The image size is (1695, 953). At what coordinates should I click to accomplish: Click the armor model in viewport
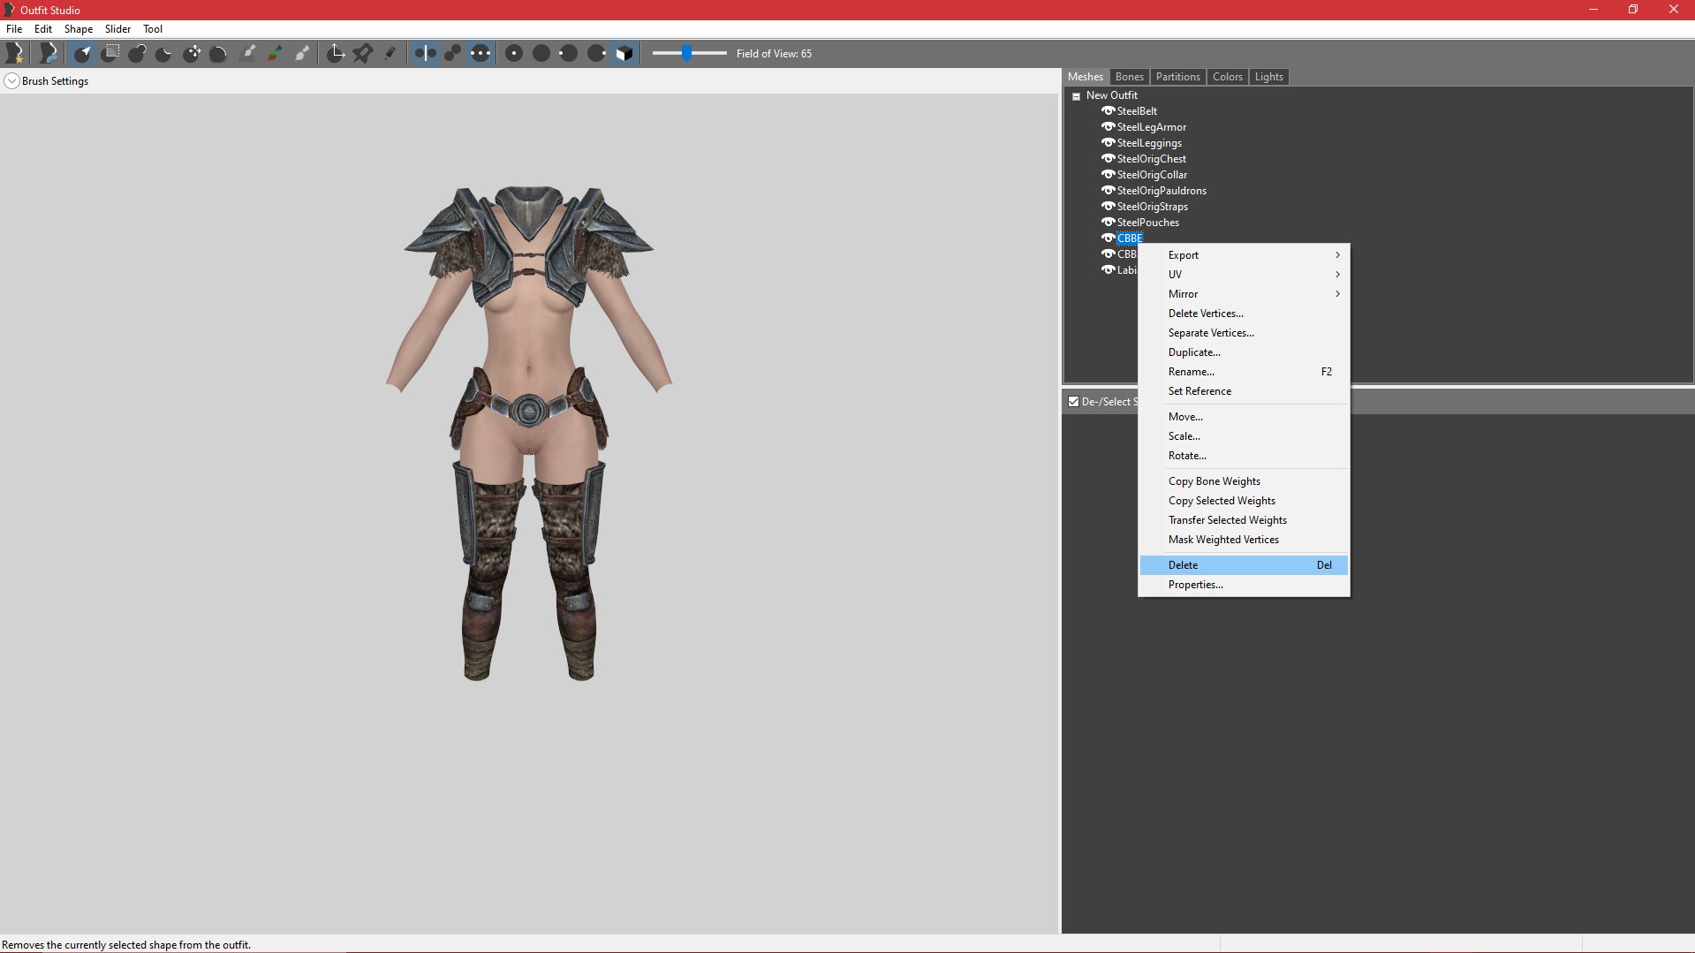529,433
